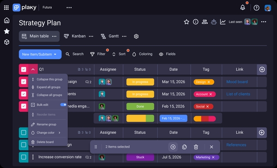The width and height of the screenshot is (277, 168).
Task: Remove the Design tag
Action: click(209, 82)
